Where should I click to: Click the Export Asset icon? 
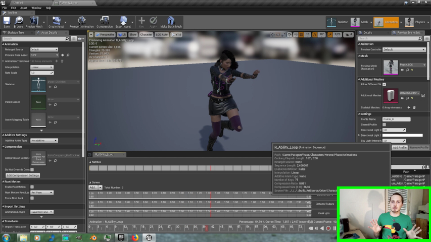click(123, 22)
